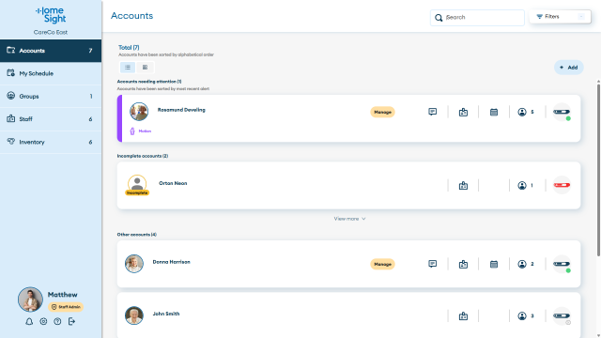Open Rosamund Develing's profile photo
Screen dimensions: 601x338
139,112
